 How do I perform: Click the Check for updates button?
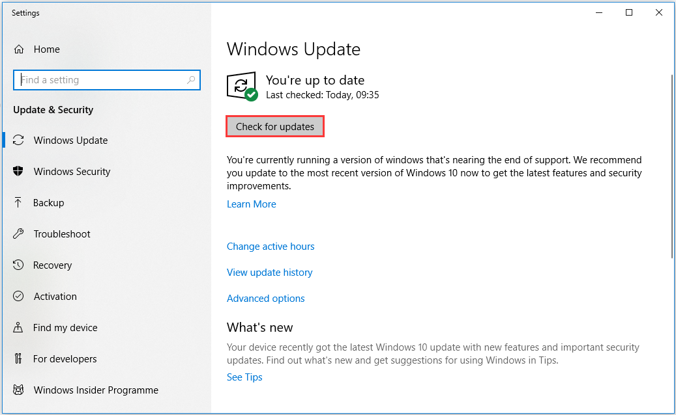click(x=275, y=126)
